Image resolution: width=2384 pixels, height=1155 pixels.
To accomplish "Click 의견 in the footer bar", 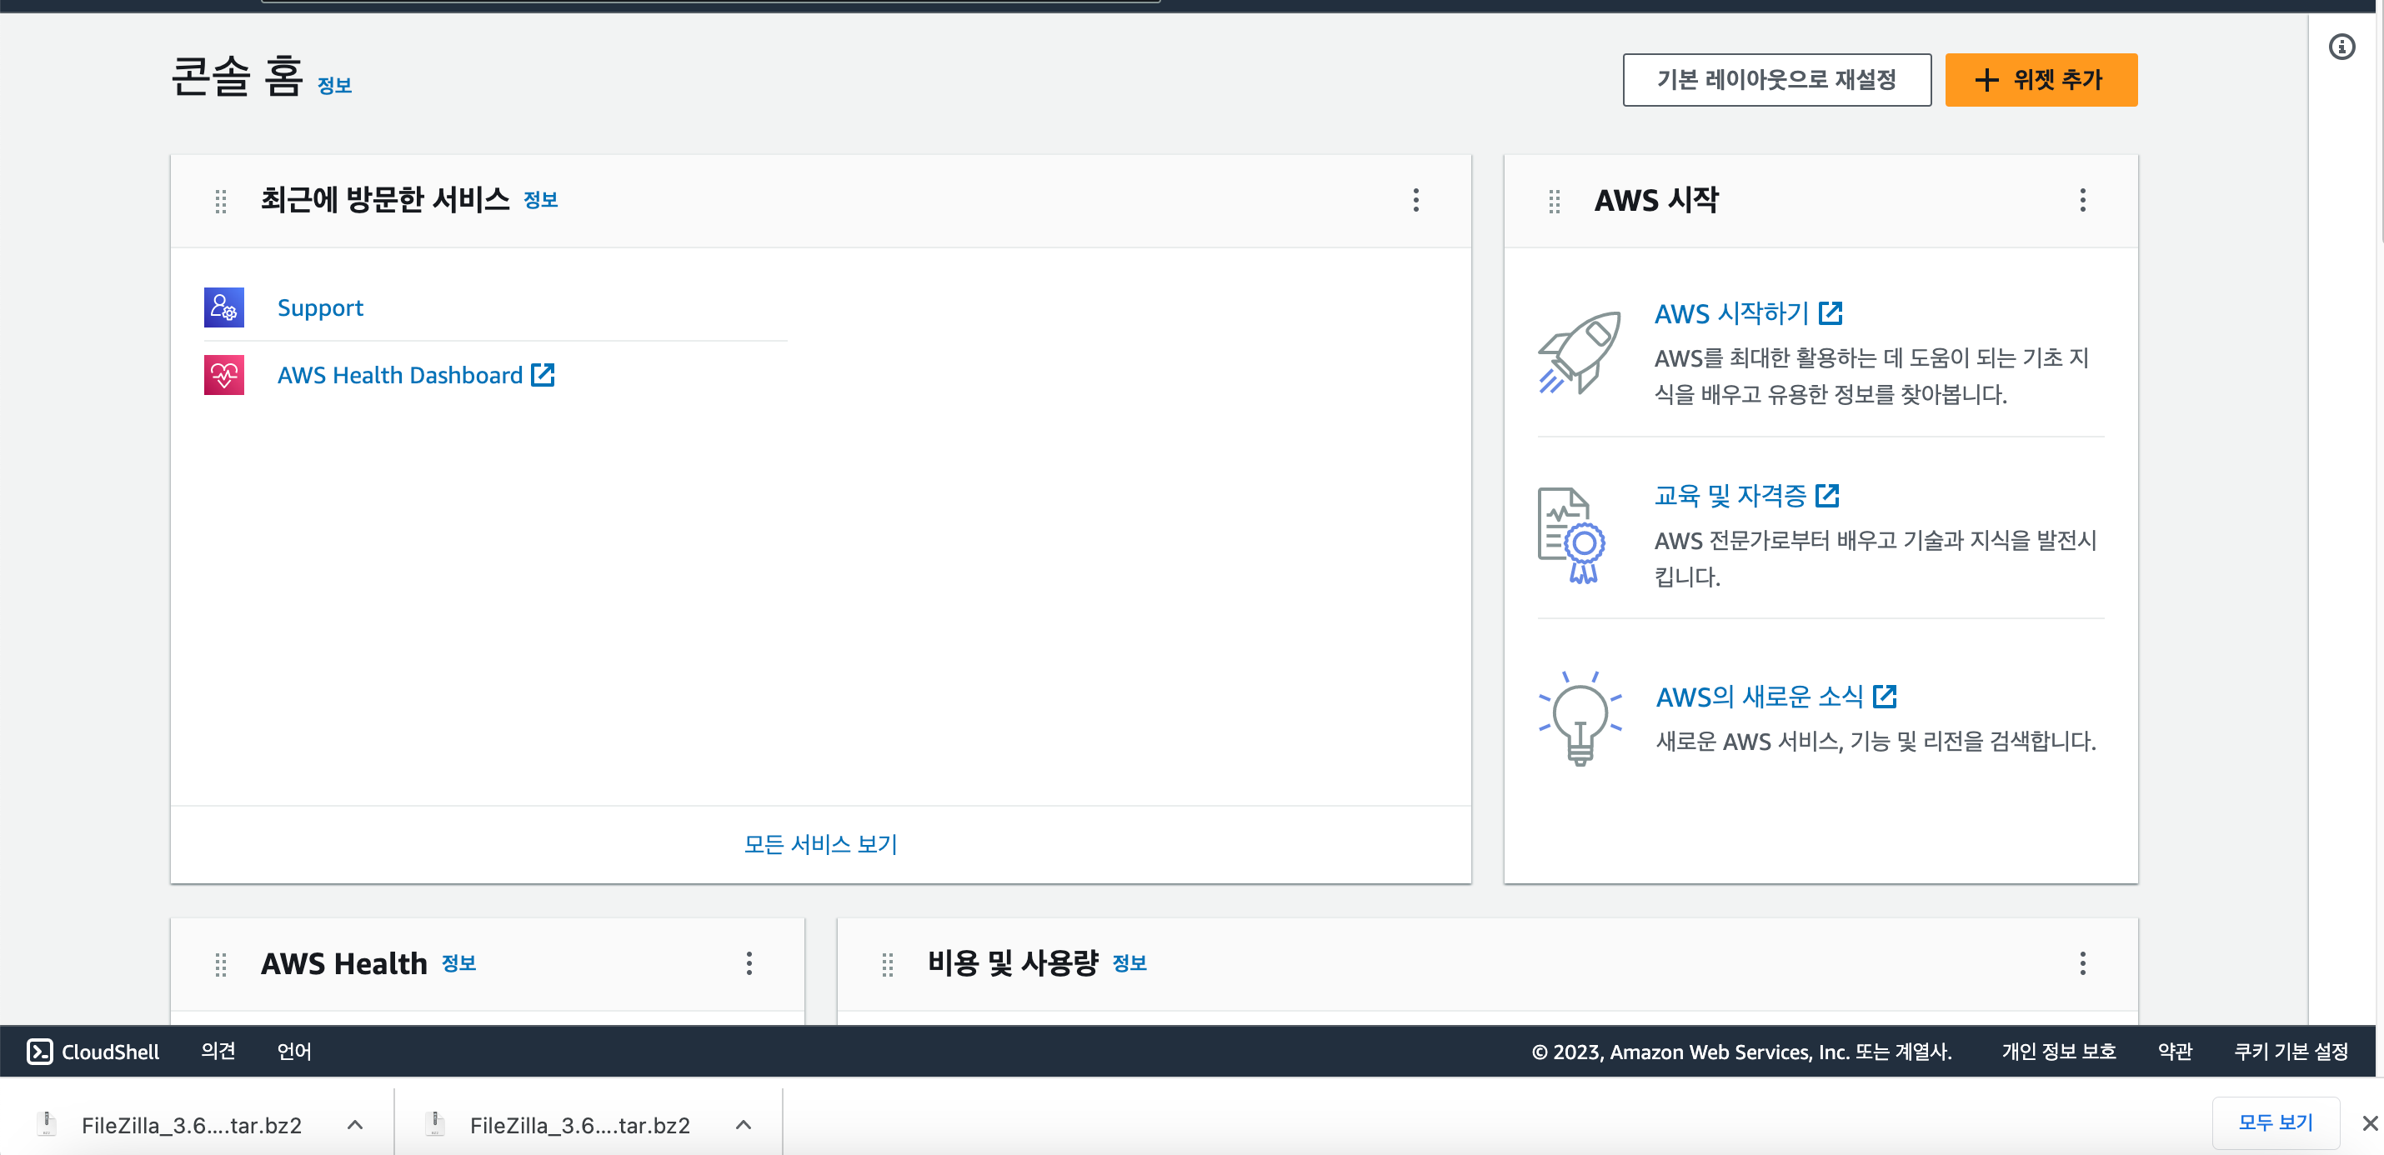I will 218,1052.
